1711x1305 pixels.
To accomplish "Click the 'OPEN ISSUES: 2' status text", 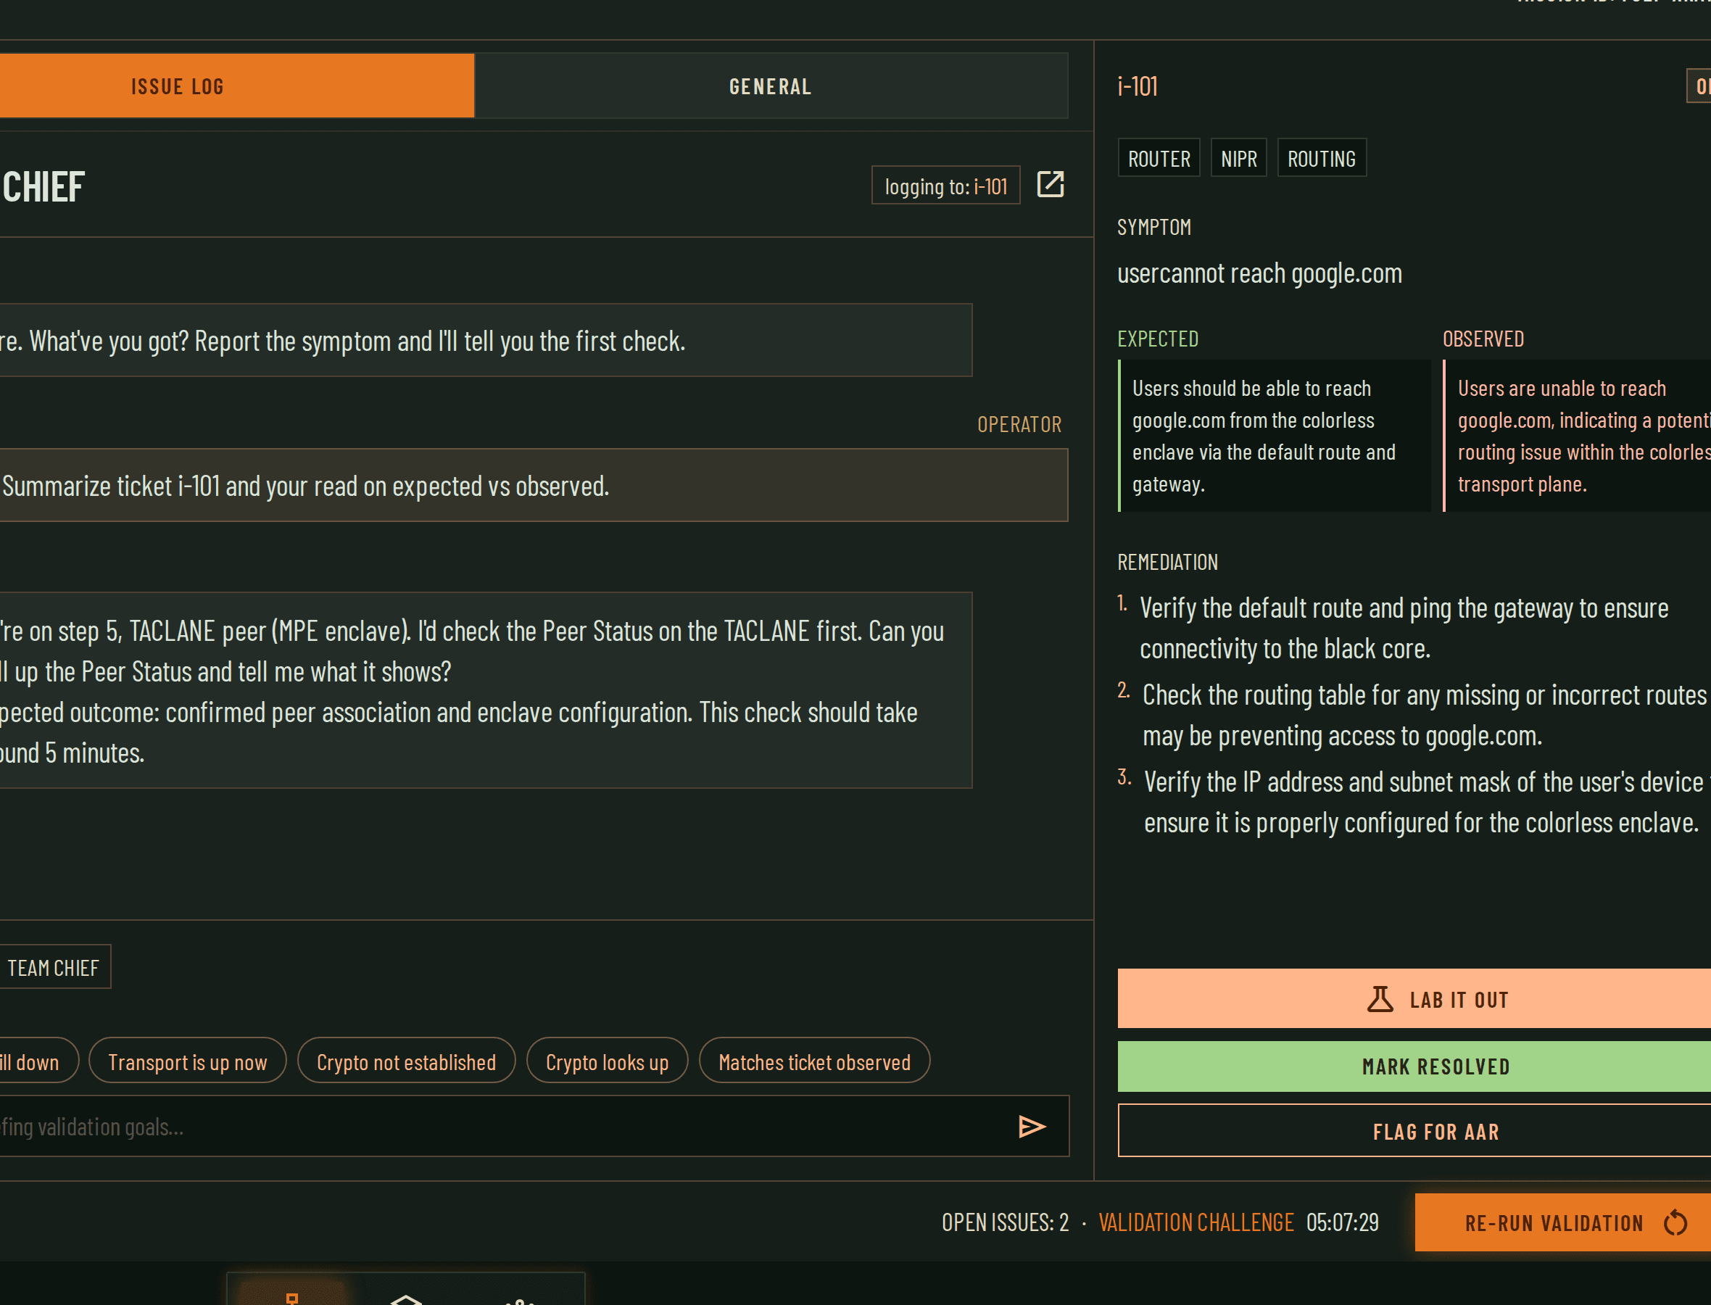I will 1005,1222.
